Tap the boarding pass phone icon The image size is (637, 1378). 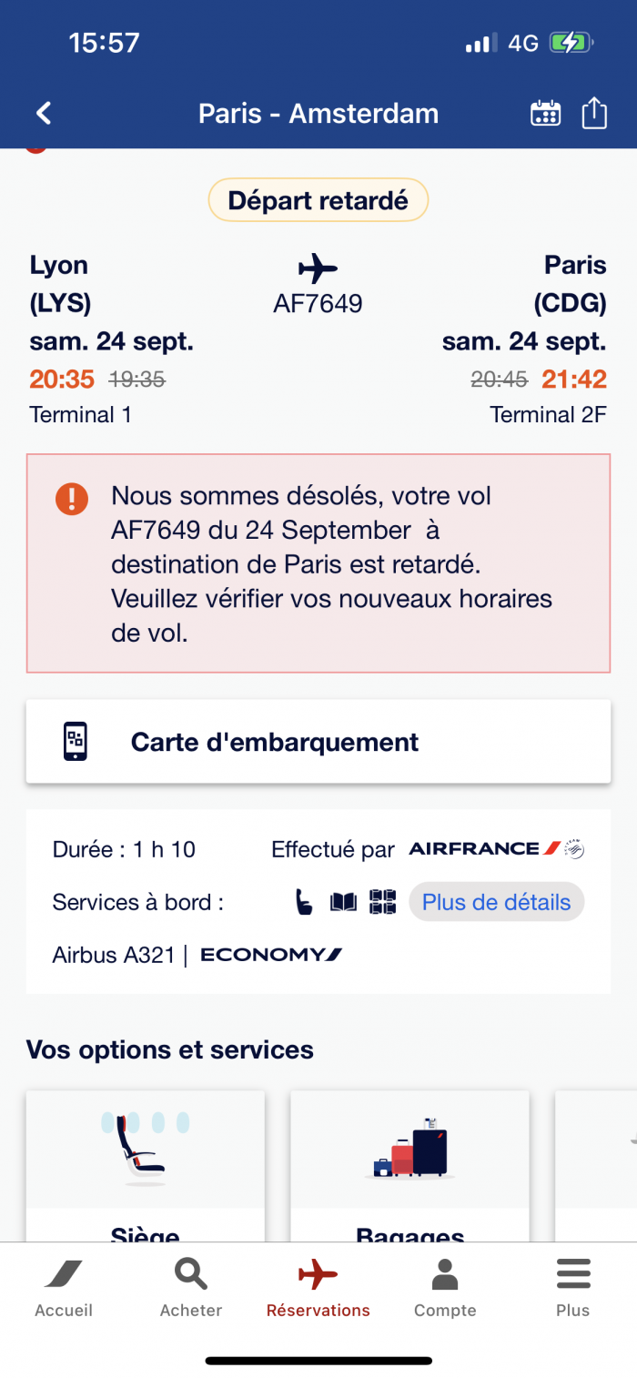[x=76, y=742]
